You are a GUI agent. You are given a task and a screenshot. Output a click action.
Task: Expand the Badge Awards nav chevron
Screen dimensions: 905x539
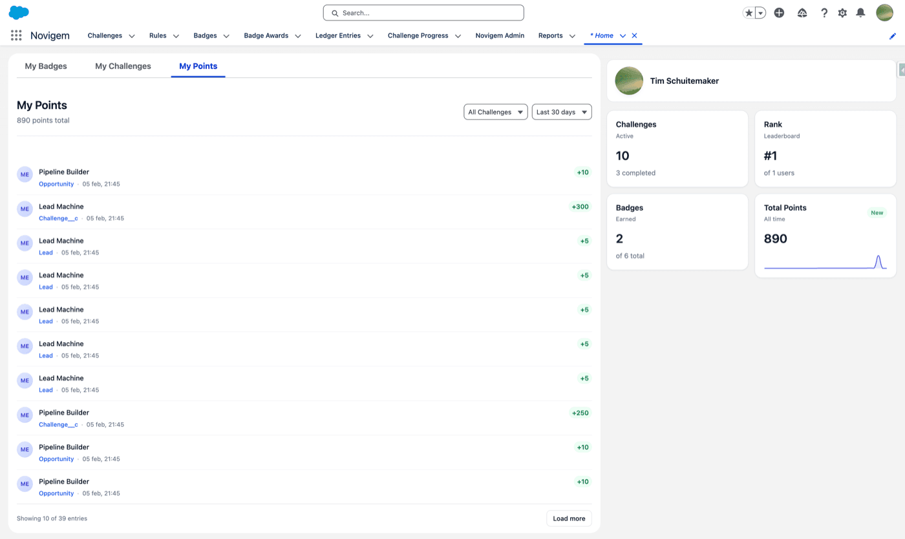pyautogui.click(x=298, y=36)
